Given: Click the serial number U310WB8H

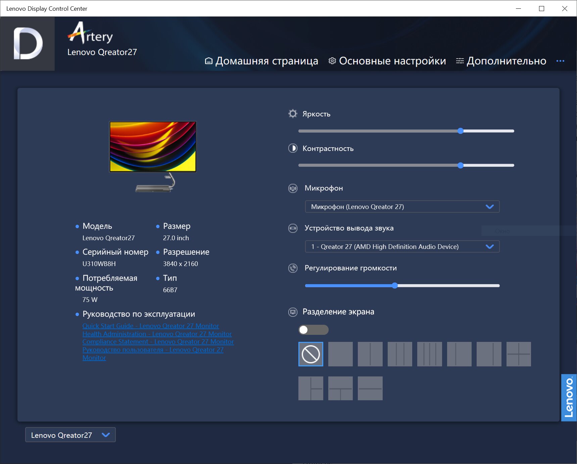Looking at the screenshot, I should point(99,264).
